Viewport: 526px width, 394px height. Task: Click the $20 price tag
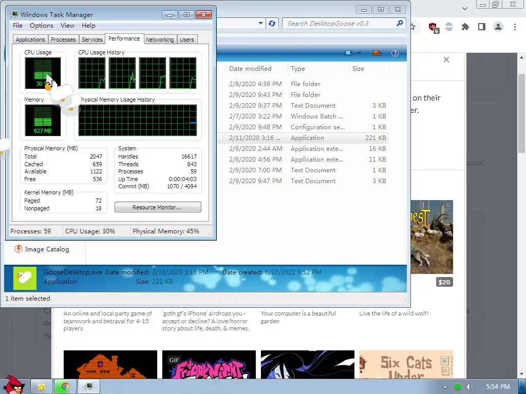[x=444, y=282]
